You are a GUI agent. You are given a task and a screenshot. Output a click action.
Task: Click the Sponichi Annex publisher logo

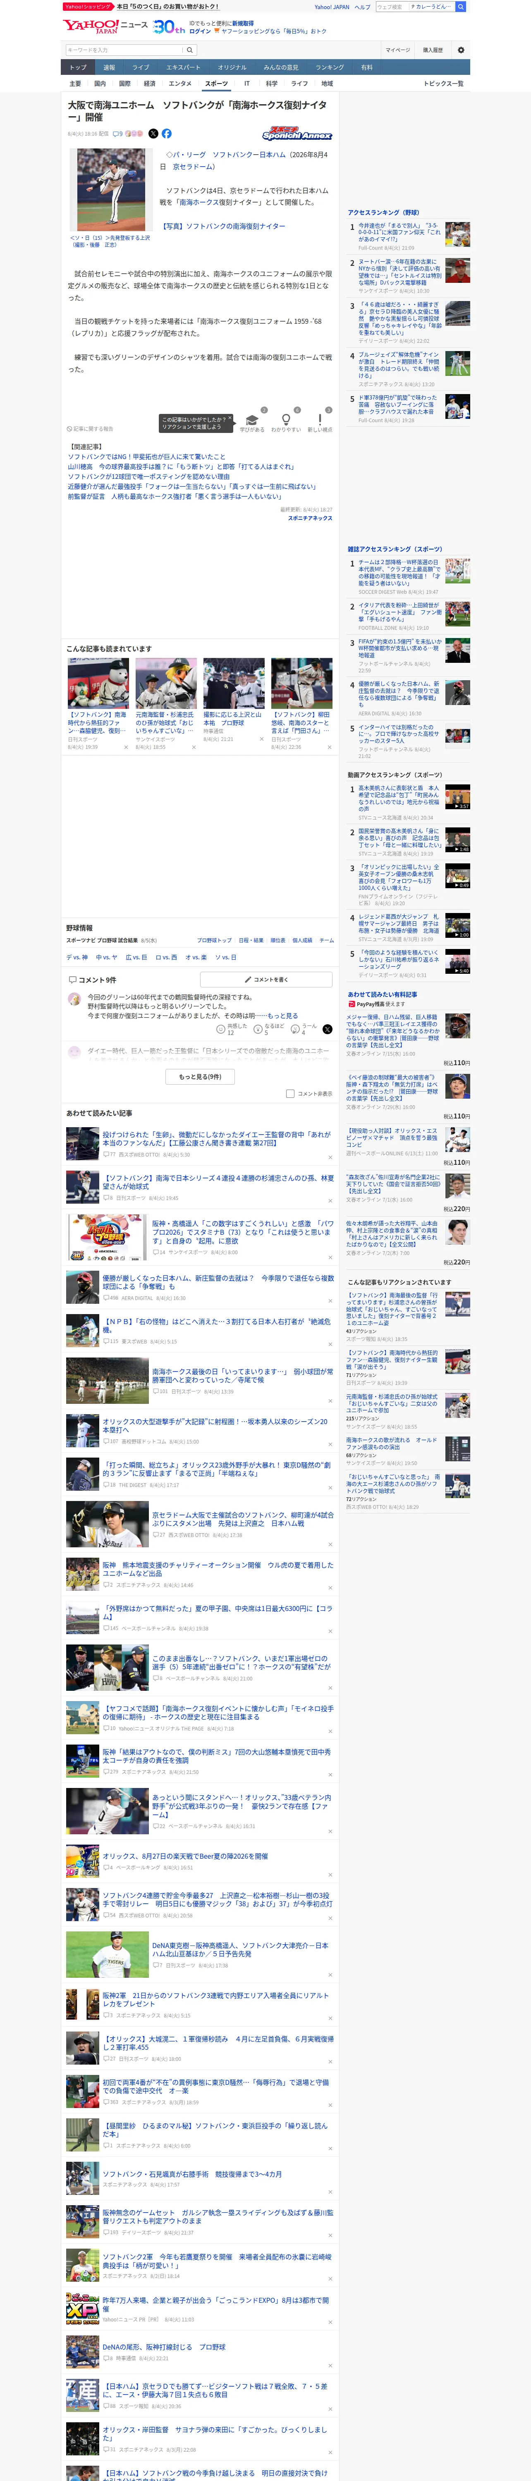tap(297, 134)
